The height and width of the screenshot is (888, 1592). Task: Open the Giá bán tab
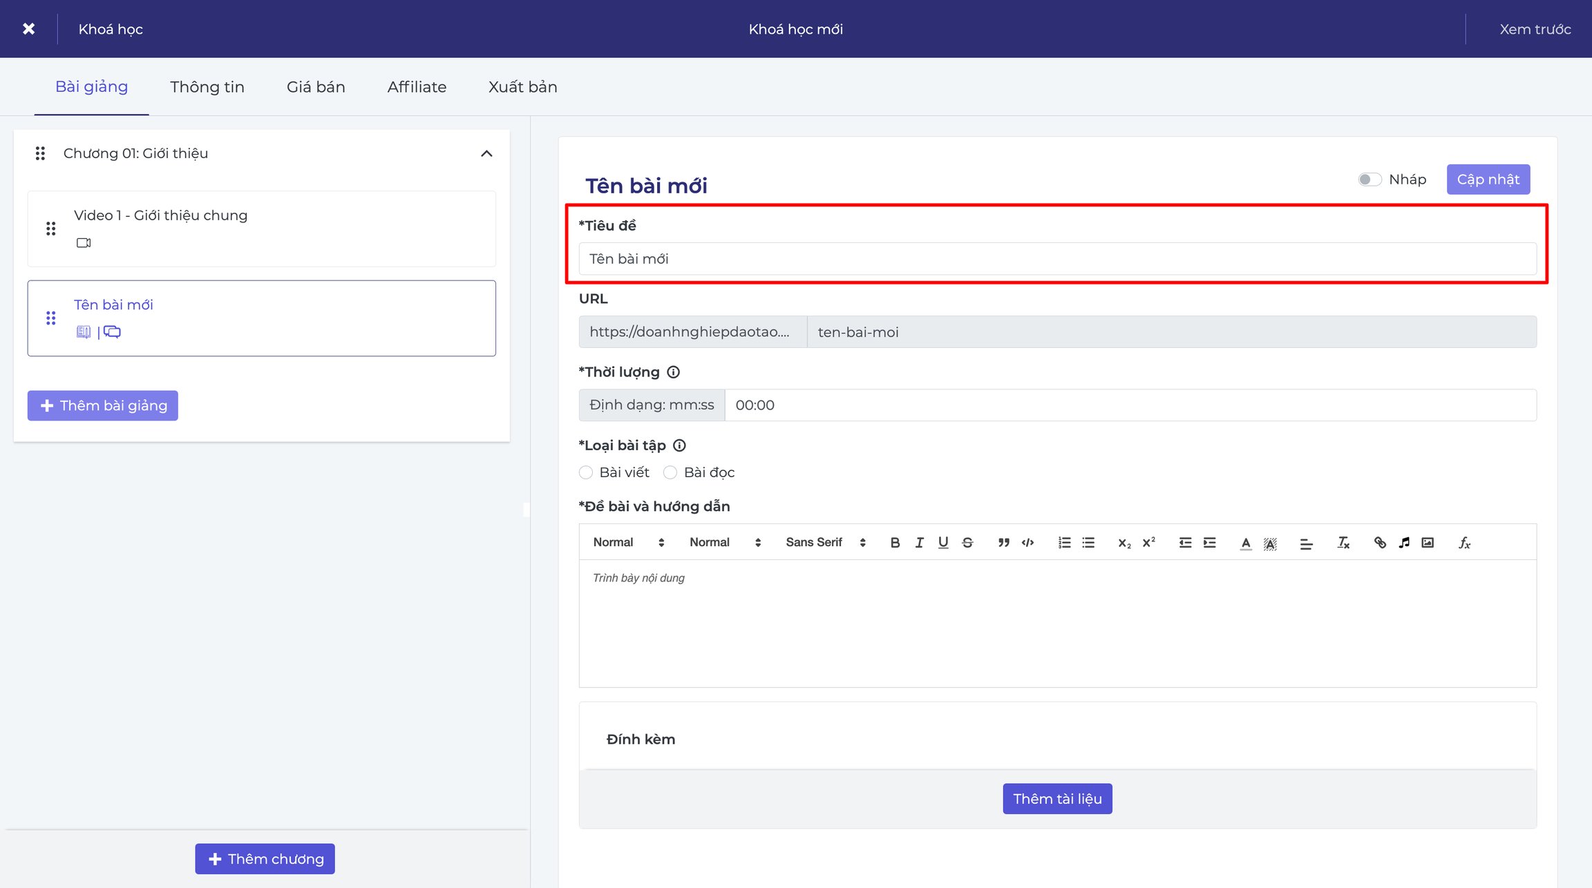tap(316, 87)
